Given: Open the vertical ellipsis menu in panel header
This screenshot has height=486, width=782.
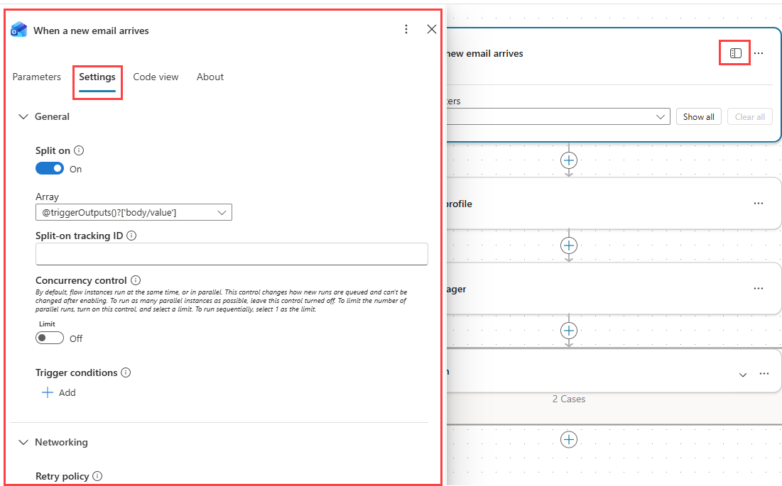Looking at the screenshot, I should [x=406, y=29].
